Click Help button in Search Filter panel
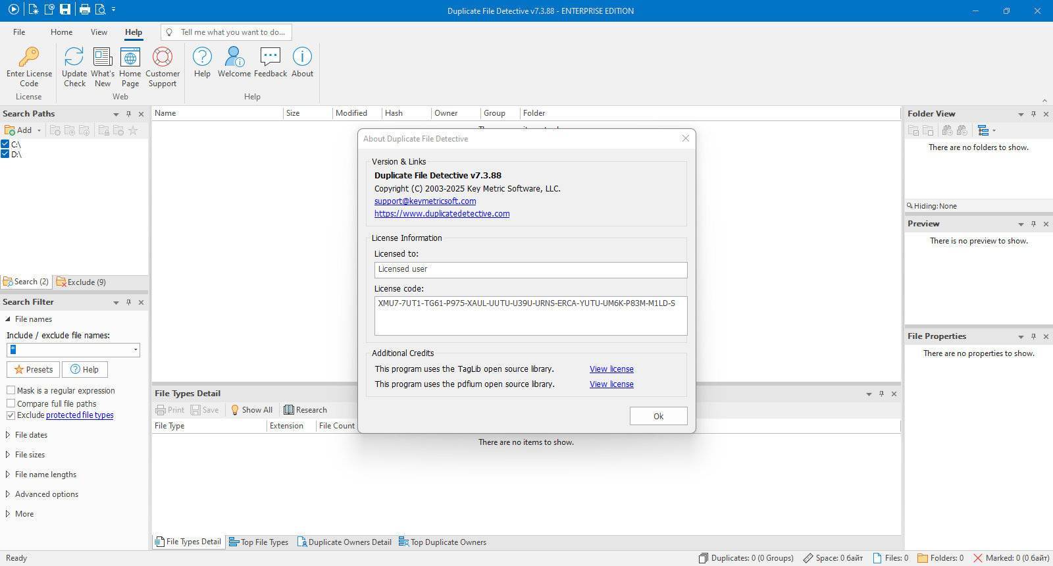 pos(85,369)
